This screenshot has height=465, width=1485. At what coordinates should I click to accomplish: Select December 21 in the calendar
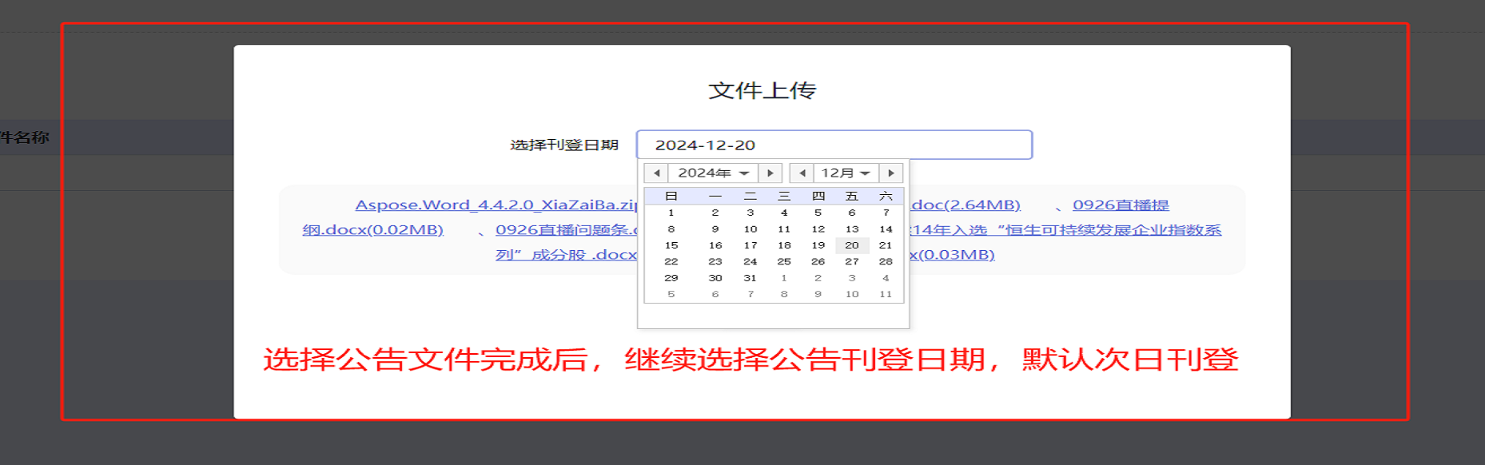886,245
